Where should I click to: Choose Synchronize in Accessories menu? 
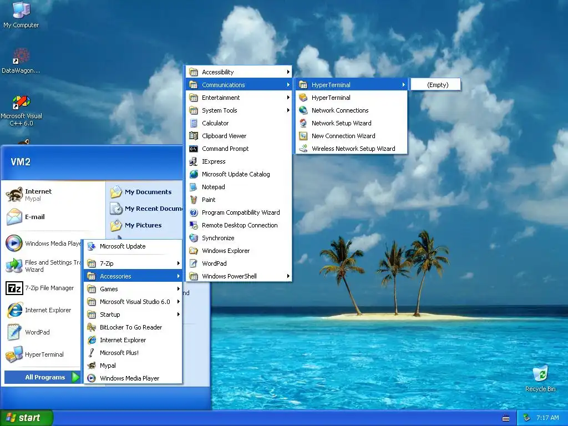239,237
